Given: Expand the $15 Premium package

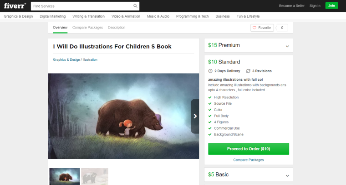Looking at the screenshot, I should [x=287, y=46].
